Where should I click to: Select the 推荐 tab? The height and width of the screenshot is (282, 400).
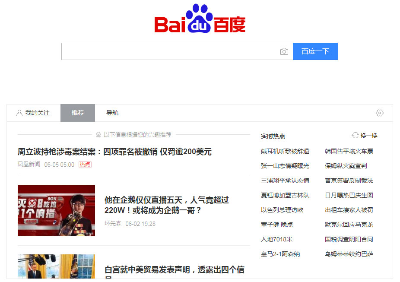point(78,113)
